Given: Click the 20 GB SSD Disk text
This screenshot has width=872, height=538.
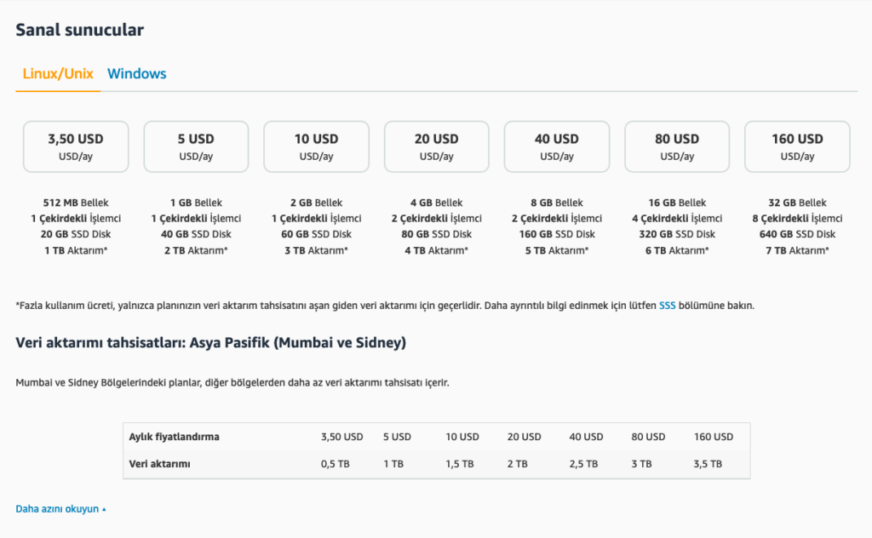Looking at the screenshot, I should point(76,235).
